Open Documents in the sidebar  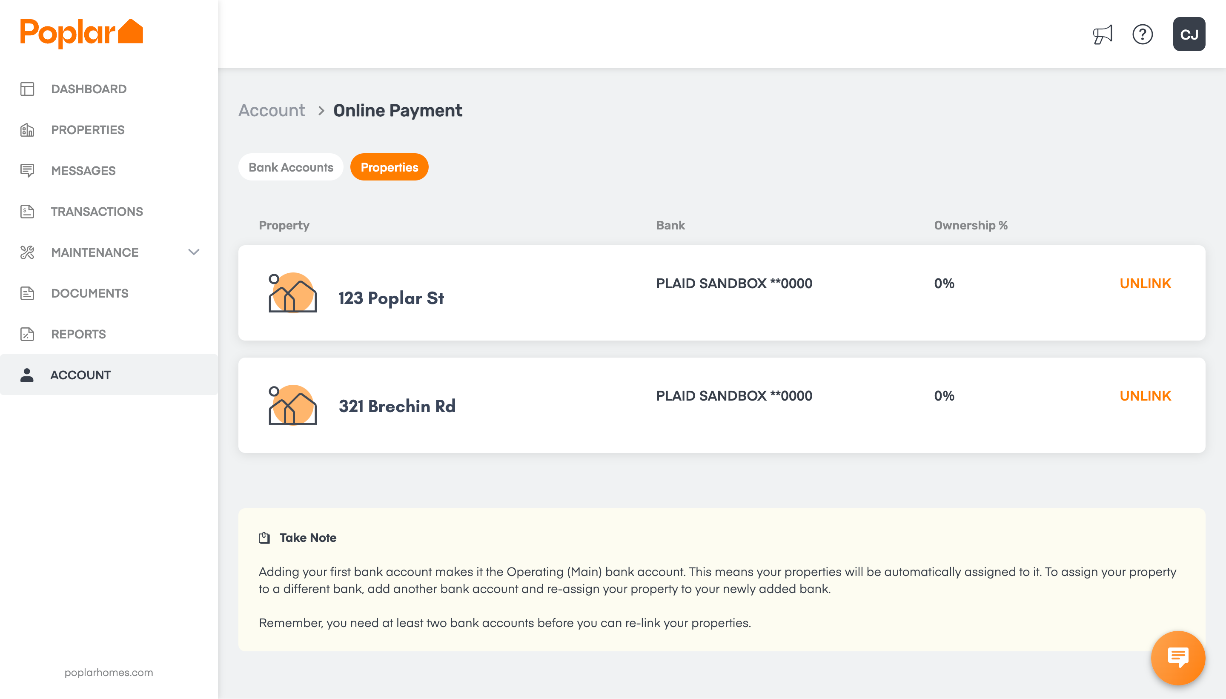[x=109, y=293]
